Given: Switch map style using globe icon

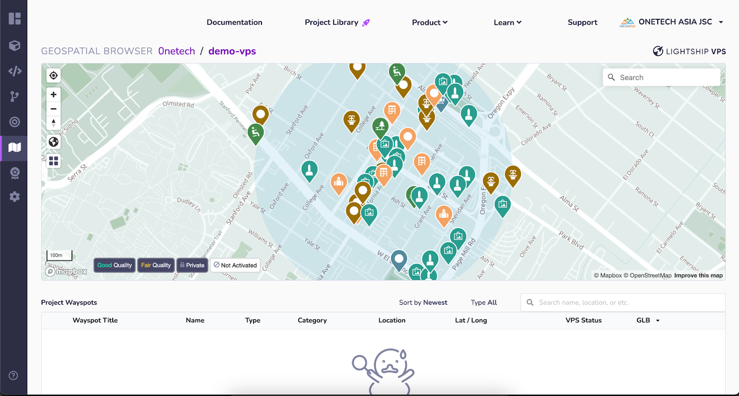Looking at the screenshot, I should 54,142.
